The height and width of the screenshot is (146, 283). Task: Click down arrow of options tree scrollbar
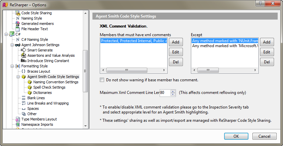85,126
